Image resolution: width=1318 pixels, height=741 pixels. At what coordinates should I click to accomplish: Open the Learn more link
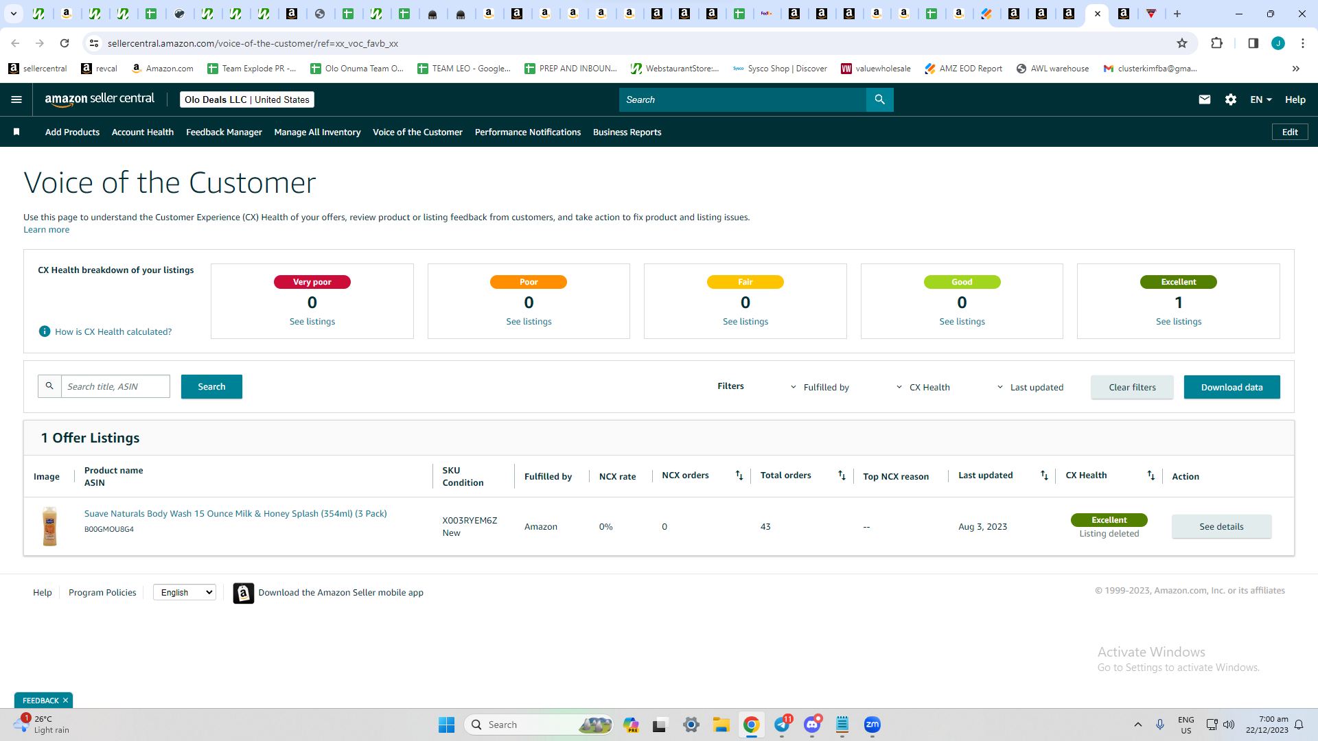[x=46, y=229]
